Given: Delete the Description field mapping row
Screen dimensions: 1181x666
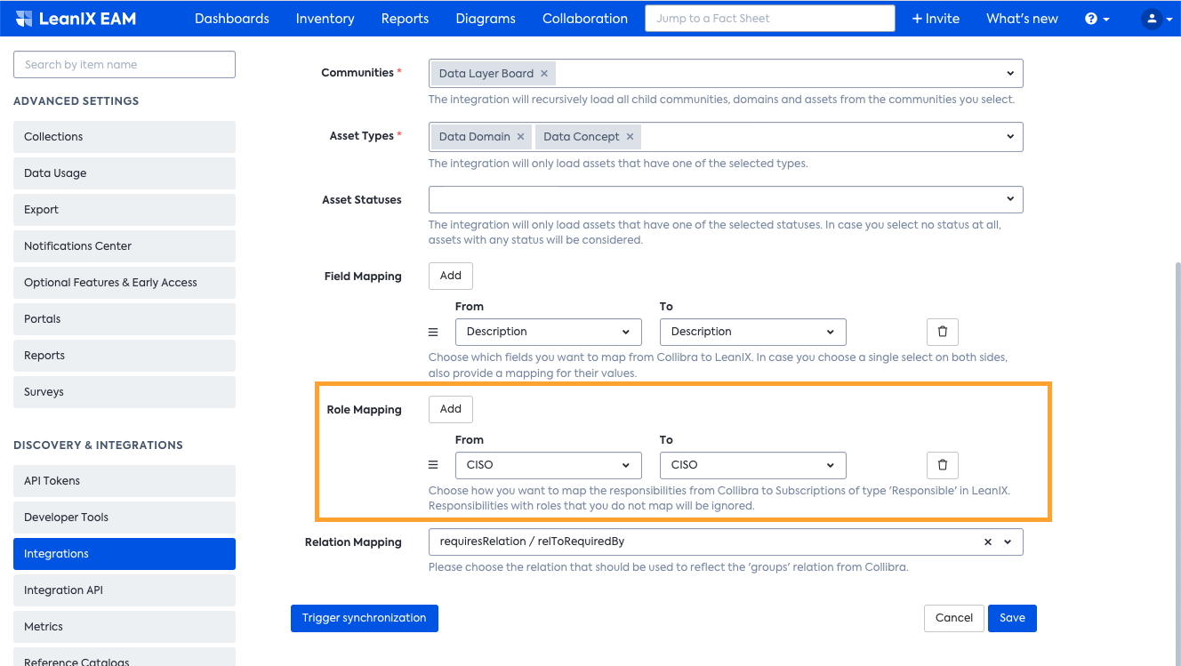Looking at the screenshot, I should coord(943,332).
